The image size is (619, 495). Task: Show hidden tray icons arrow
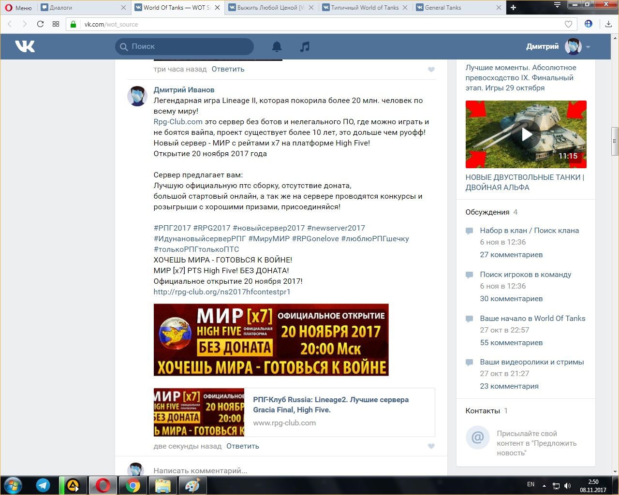pyautogui.click(x=545, y=486)
